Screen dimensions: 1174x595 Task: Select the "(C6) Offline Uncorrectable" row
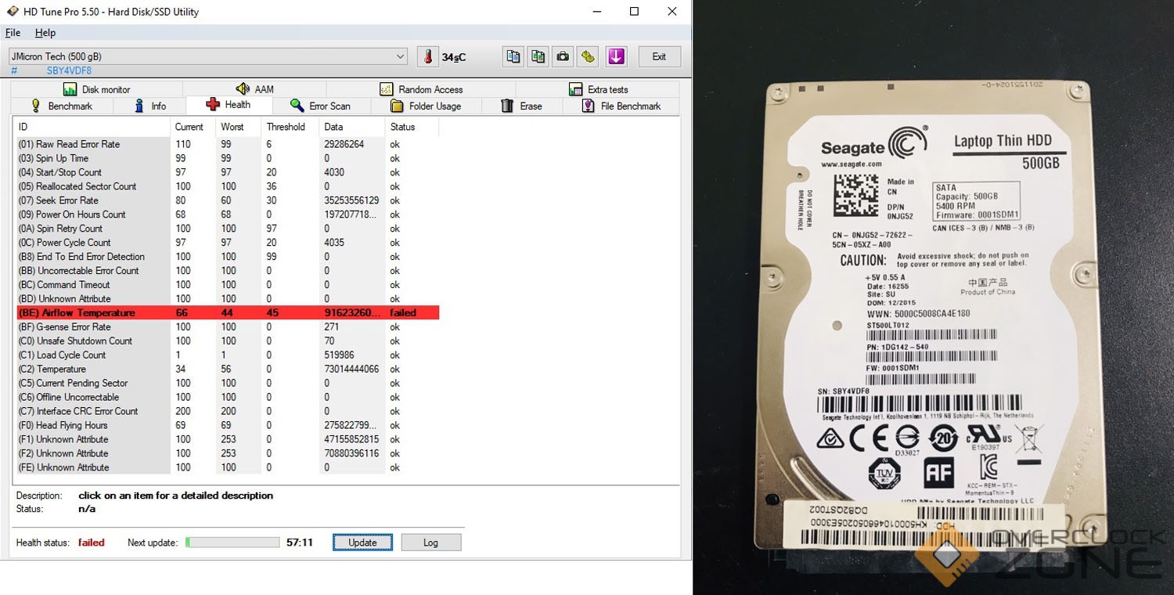(x=227, y=398)
